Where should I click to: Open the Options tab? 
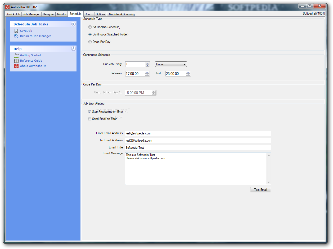click(x=100, y=14)
